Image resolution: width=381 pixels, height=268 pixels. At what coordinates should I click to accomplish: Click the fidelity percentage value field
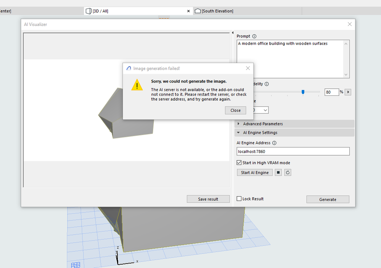[x=331, y=92]
